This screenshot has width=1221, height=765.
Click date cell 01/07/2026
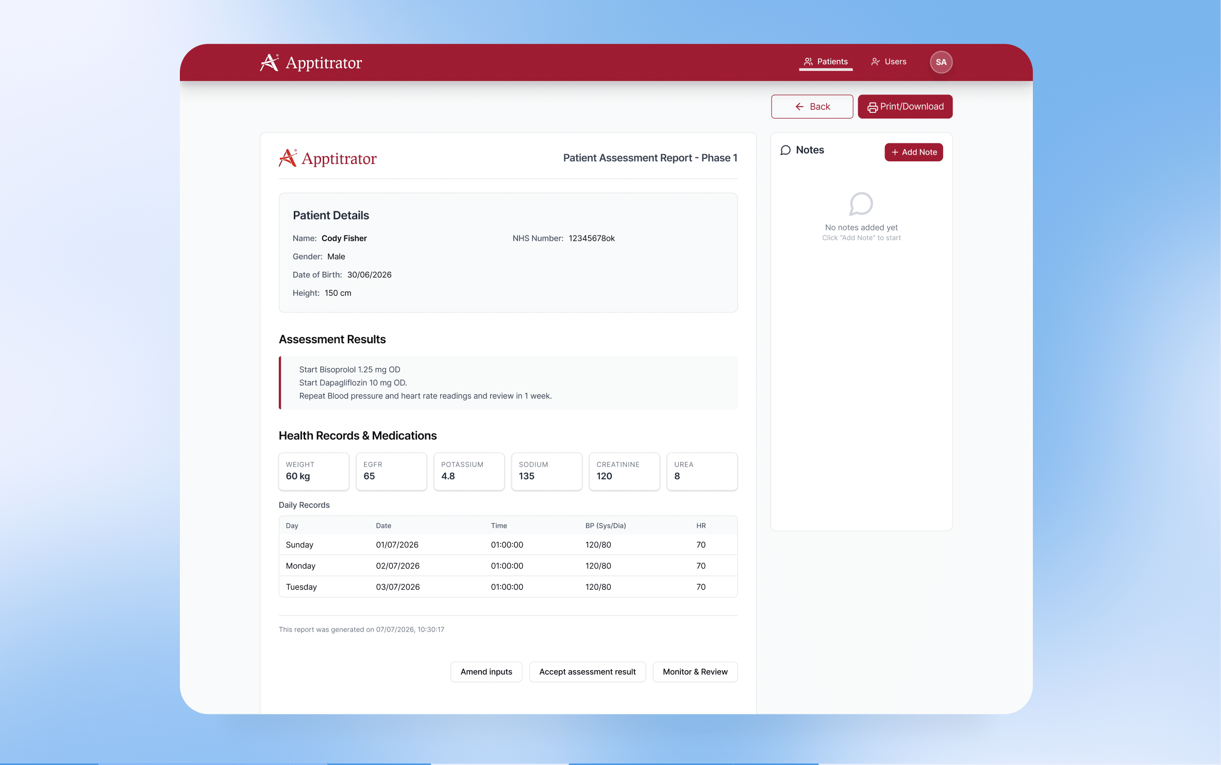pyautogui.click(x=397, y=545)
